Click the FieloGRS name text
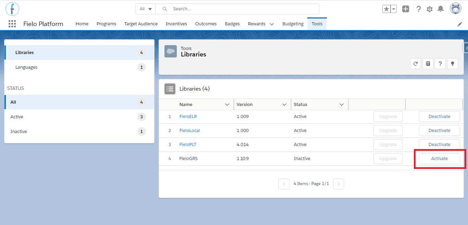Image resolution: width=468 pixels, height=225 pixels. pyautogui.click(x=188, y=159)
